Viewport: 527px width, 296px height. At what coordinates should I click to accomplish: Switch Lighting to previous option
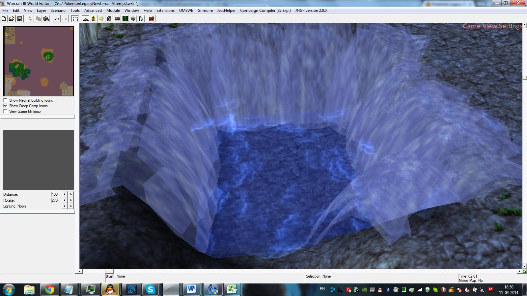point(65,206)
